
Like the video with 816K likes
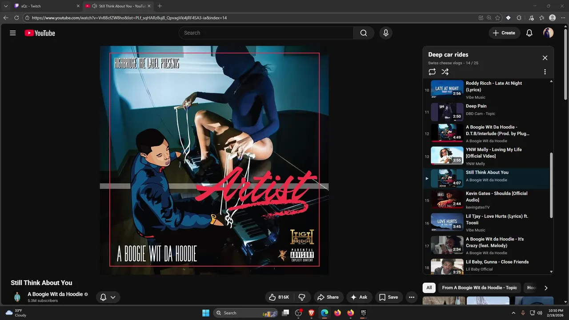(279, 297)
